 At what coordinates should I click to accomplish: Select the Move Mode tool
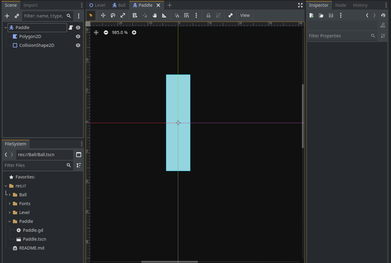pos(103,15)
